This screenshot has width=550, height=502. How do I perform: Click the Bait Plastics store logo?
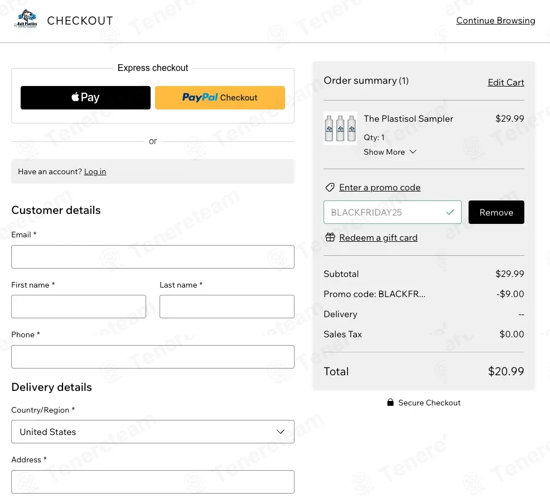(x=26, y=20)
